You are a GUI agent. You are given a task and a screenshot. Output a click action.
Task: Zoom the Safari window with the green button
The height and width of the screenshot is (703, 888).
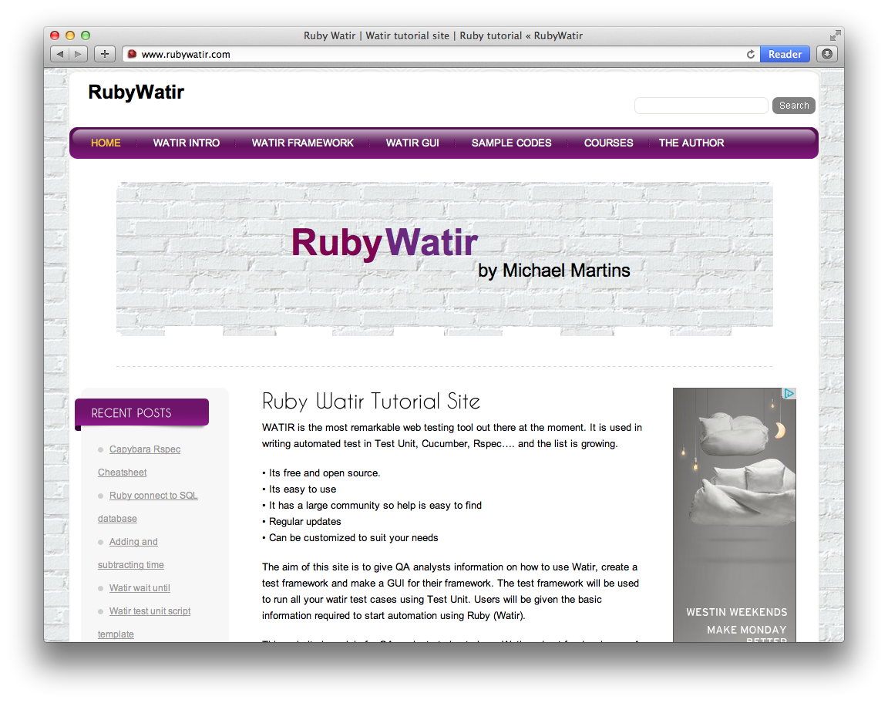point(86,35)
